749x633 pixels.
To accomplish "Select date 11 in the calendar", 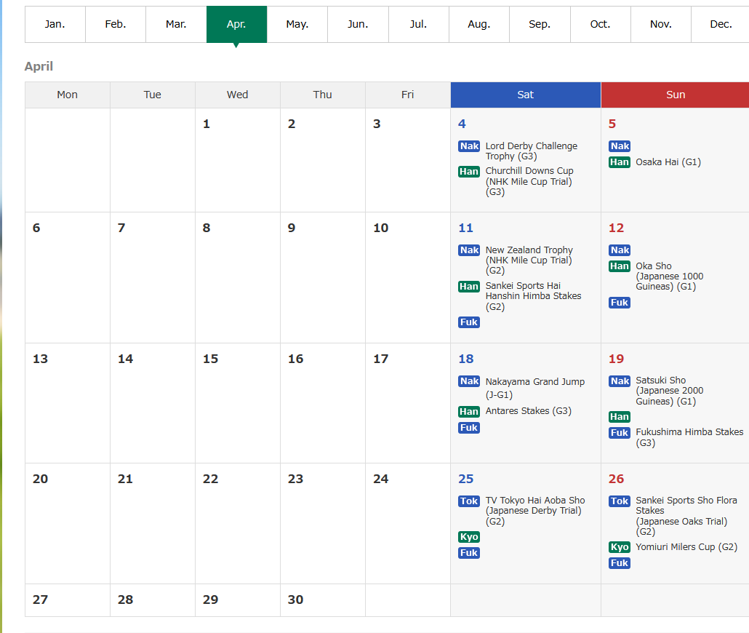I will [465, 228].
